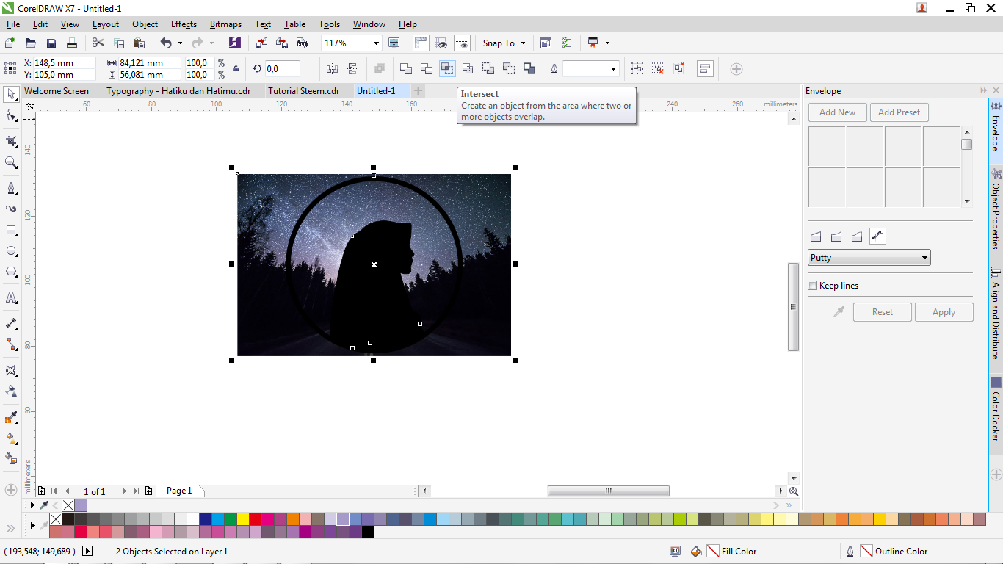Viewport: 1003px width, 564px height.
Task: Select the Interactive Fill tool
Action: click(x=11, y=438)
